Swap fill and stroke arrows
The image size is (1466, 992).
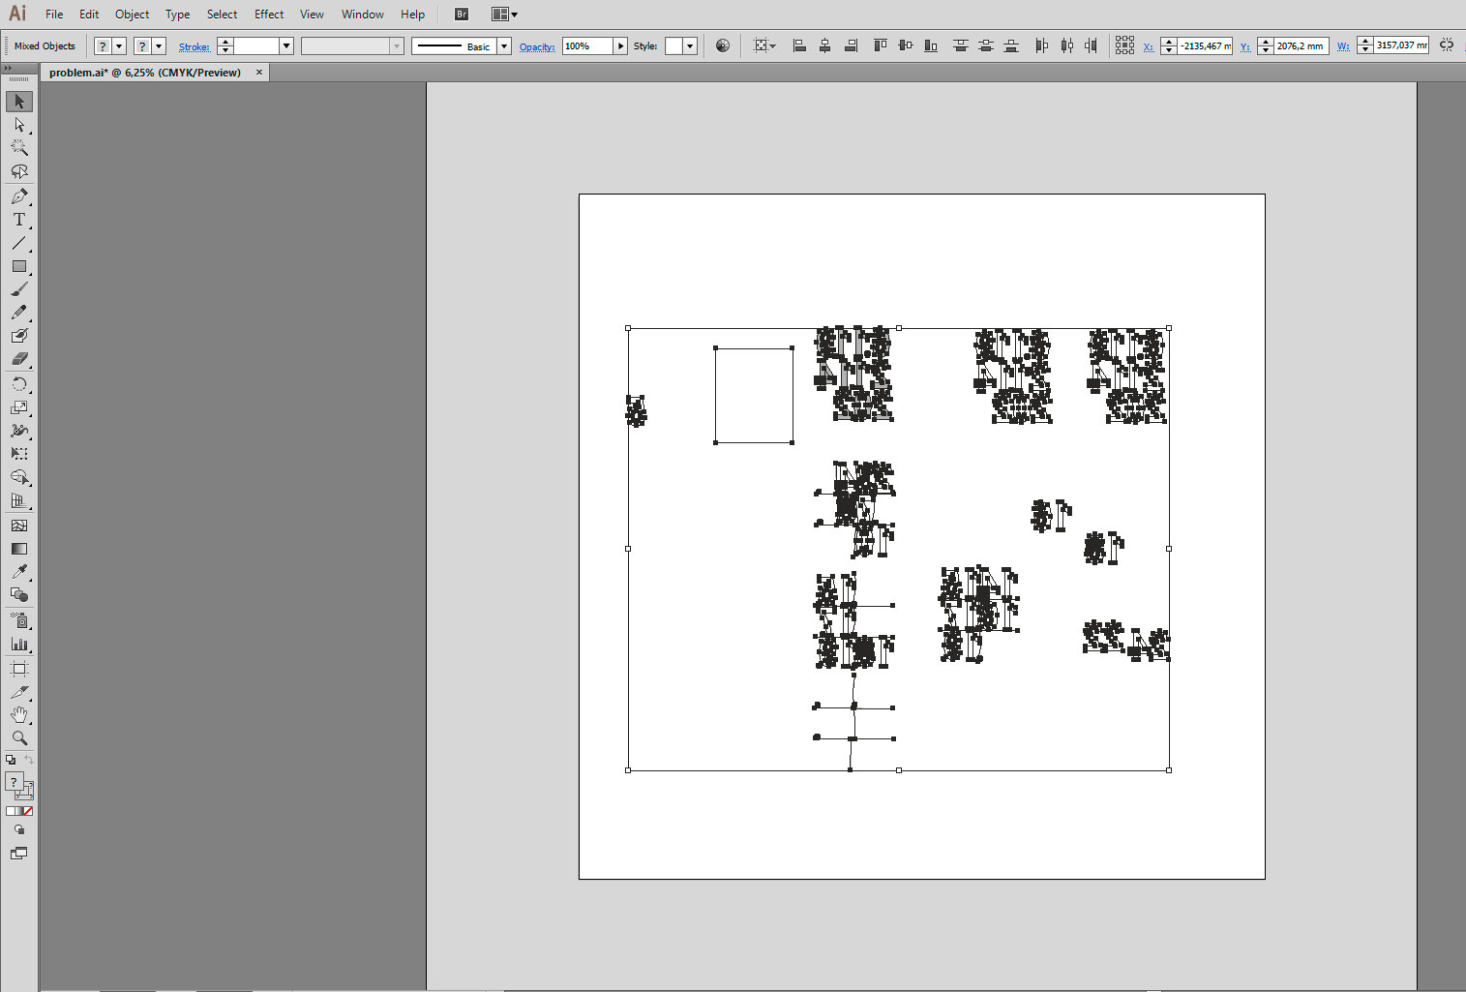click(x=29, y=761)
